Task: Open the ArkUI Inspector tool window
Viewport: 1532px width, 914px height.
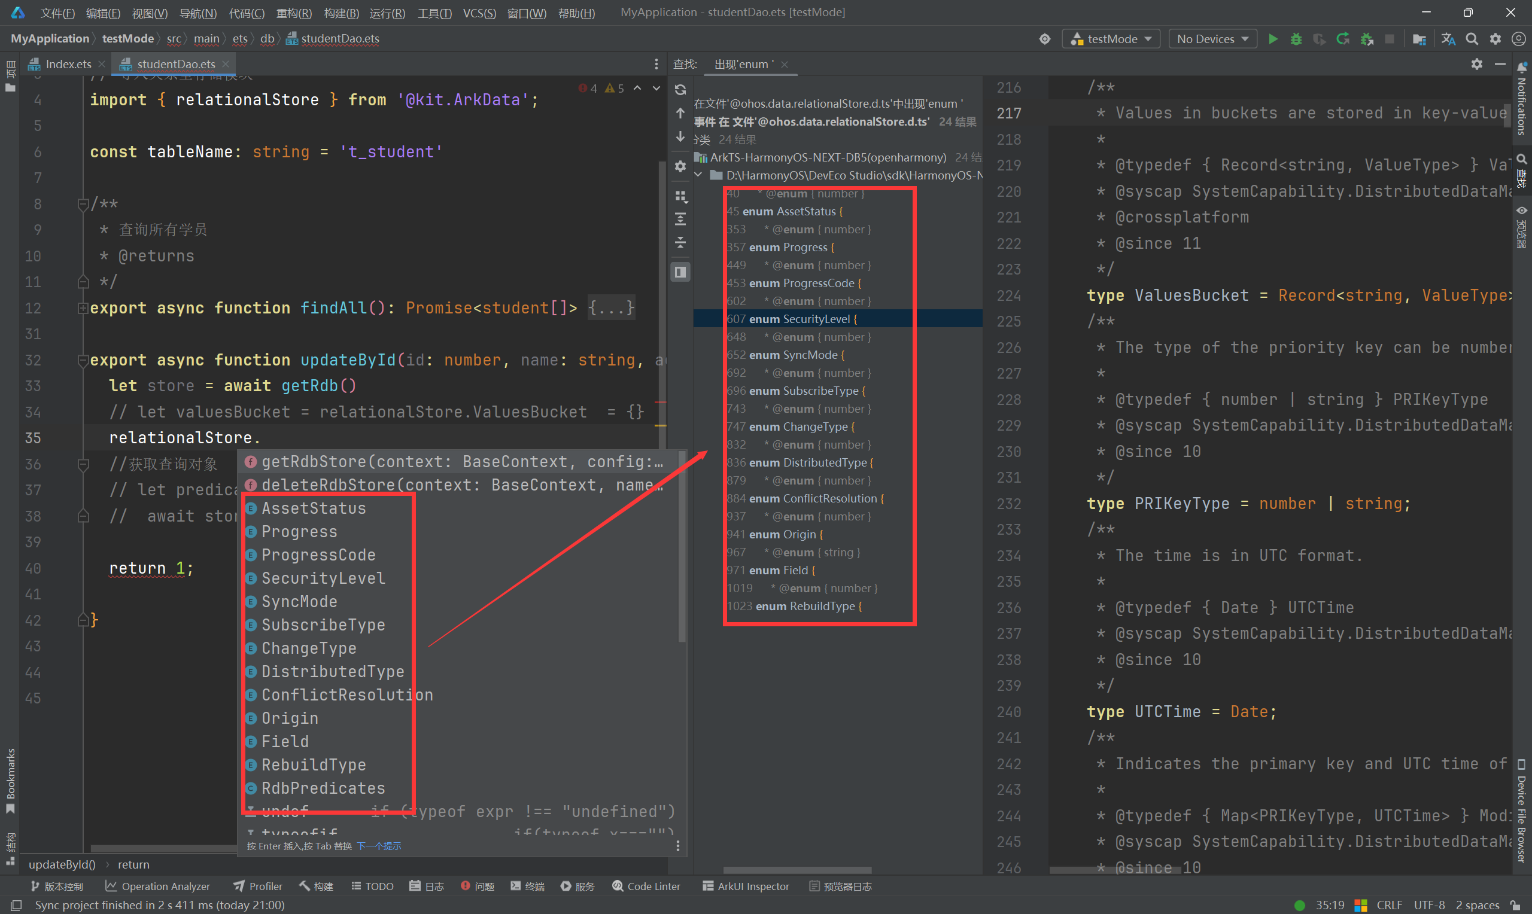Action: (746, 886)
